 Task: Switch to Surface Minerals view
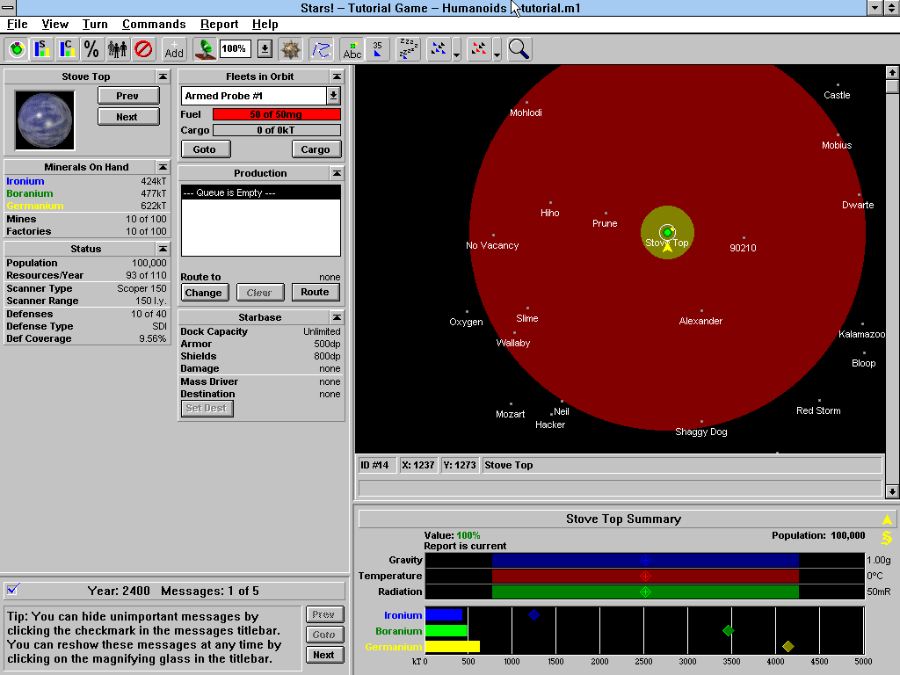pyautogui.click(x=41, y=49)
